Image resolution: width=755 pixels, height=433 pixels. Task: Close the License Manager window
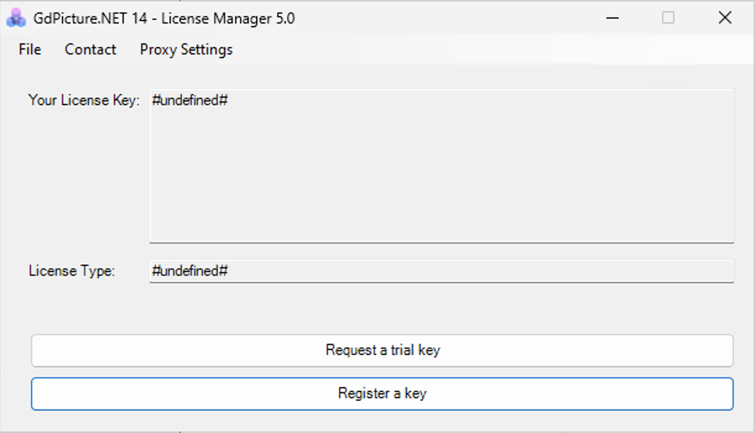click(x=725, y=18)
